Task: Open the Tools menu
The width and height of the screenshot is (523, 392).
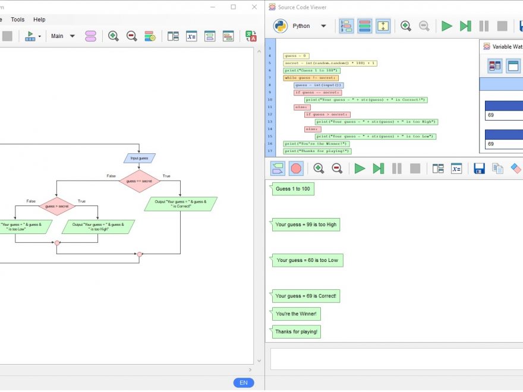Action: click(x=18, y=20)
